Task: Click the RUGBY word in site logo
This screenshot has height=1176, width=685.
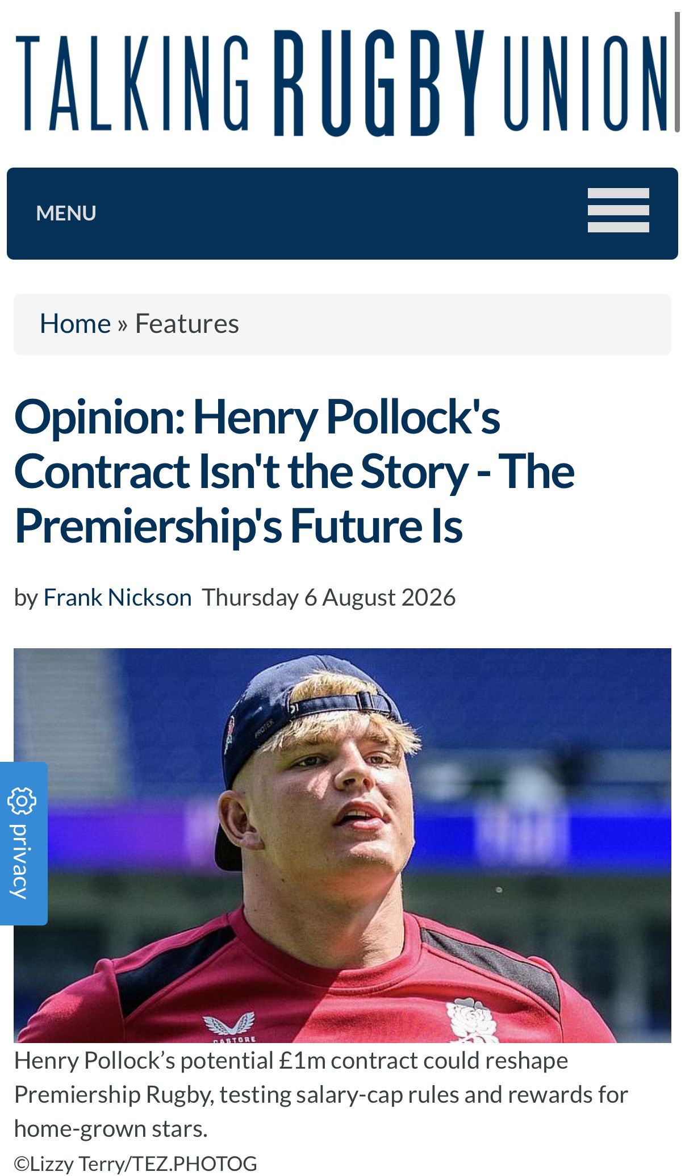Action: pos(379,83)
